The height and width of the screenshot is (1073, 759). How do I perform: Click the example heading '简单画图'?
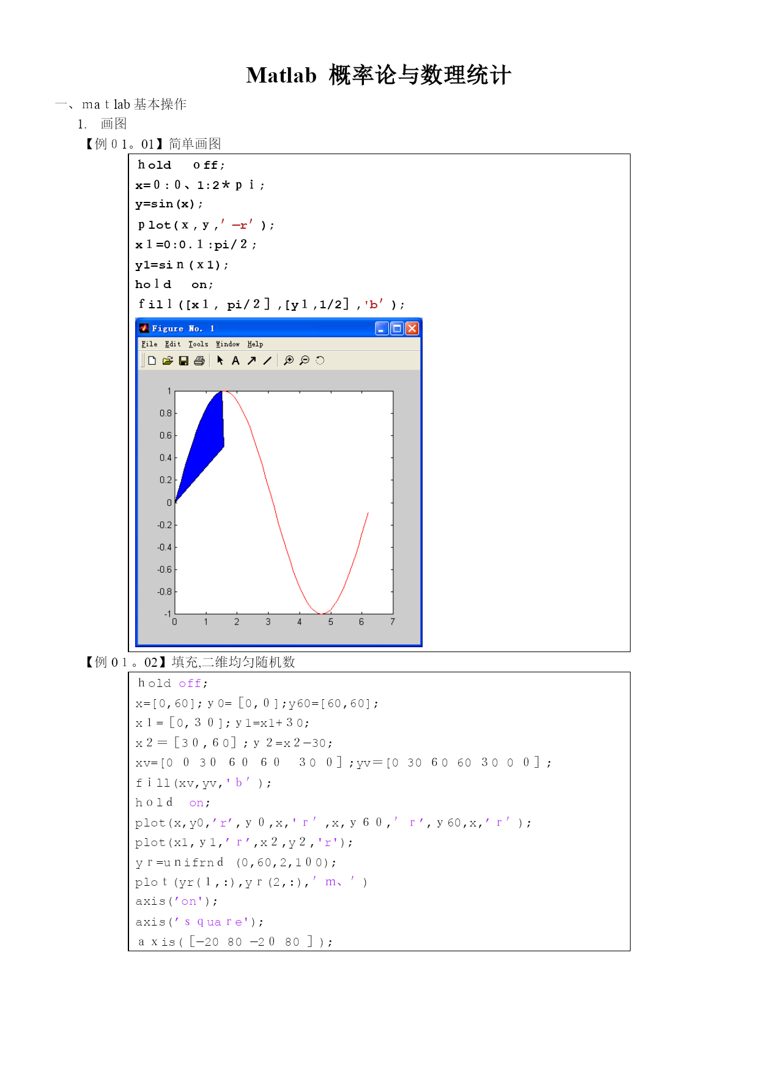pos(195,144)
